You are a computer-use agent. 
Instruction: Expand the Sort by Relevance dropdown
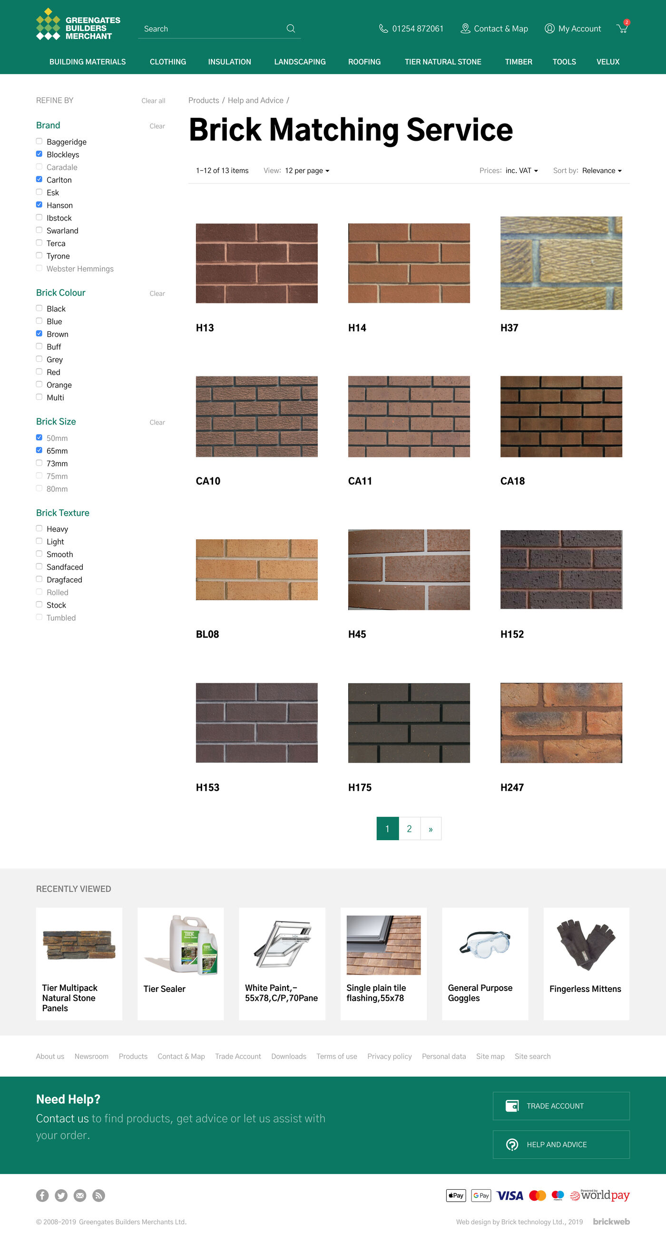[601, 171]
